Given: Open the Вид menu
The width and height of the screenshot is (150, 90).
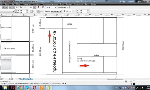Looking at the screenshot, I should click(x=13, y=4).
